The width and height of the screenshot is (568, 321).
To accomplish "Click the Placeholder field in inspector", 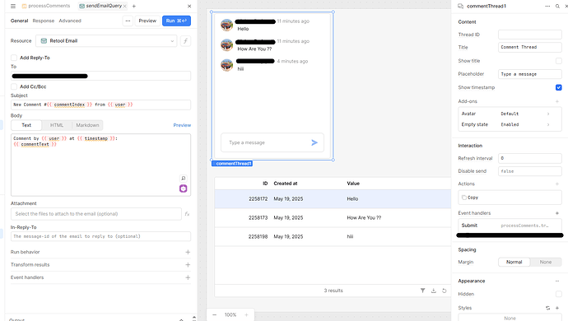I will (x=530, y=74).
